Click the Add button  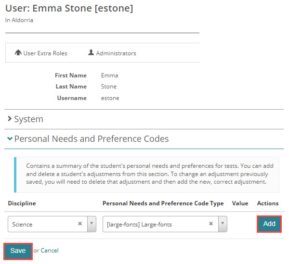coord(269,224)
